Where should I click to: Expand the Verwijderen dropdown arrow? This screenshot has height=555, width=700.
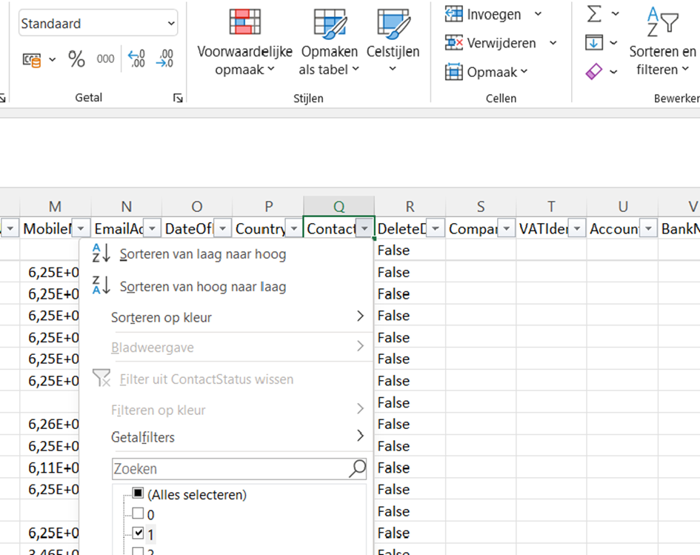click(x=553, y=43)
